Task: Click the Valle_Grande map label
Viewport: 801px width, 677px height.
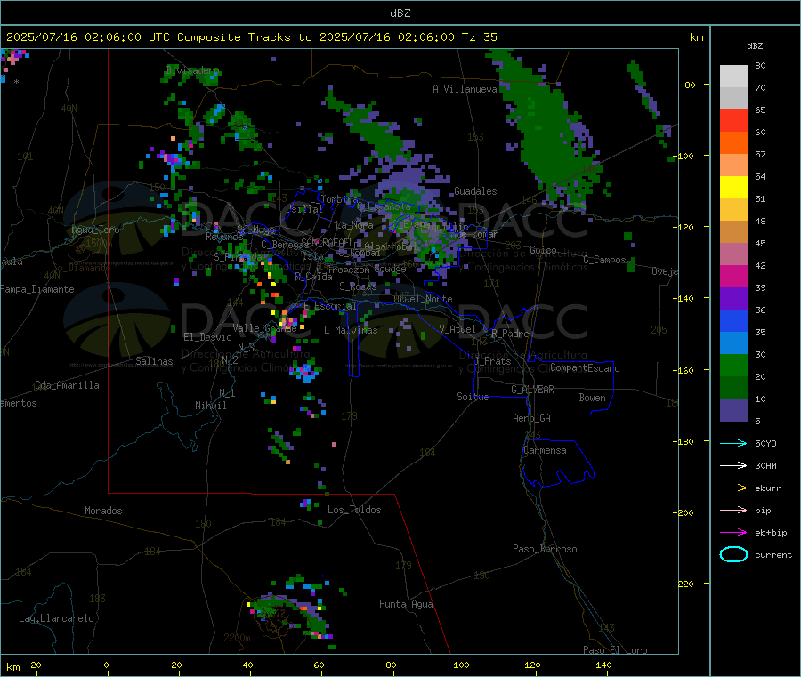Action: 264,328
